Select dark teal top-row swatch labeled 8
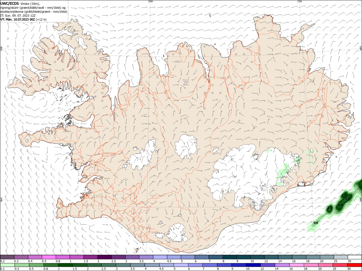The image size is (362, 271). tap(229, 257)
